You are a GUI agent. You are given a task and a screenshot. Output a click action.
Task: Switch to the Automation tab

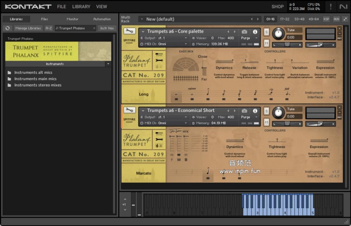click(102, 19)
